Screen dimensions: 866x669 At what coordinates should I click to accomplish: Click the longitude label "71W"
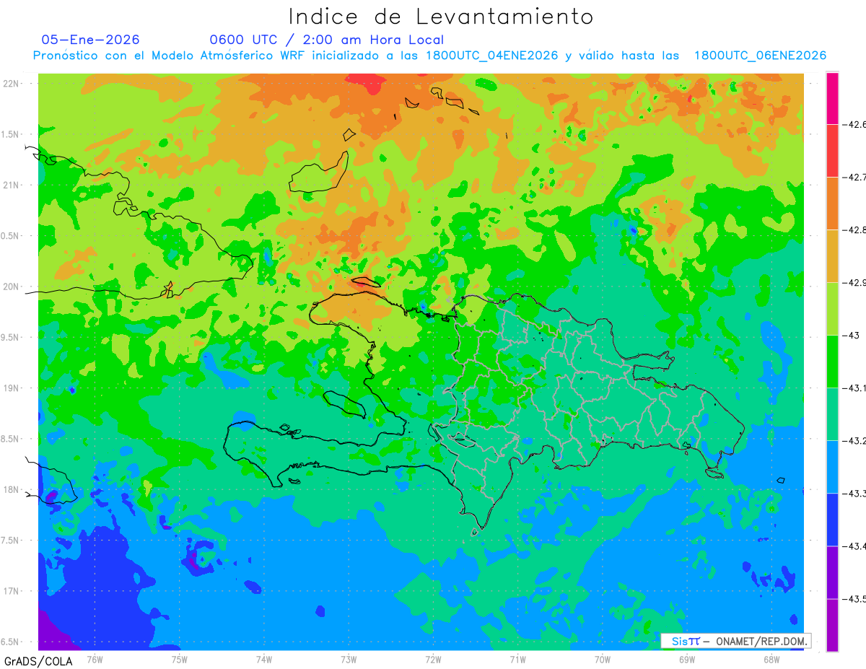point(517,660)
